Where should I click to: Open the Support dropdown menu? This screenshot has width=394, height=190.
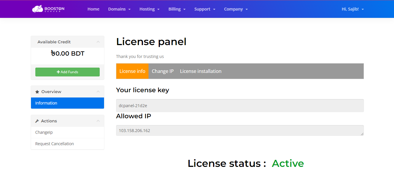point(205,9)
